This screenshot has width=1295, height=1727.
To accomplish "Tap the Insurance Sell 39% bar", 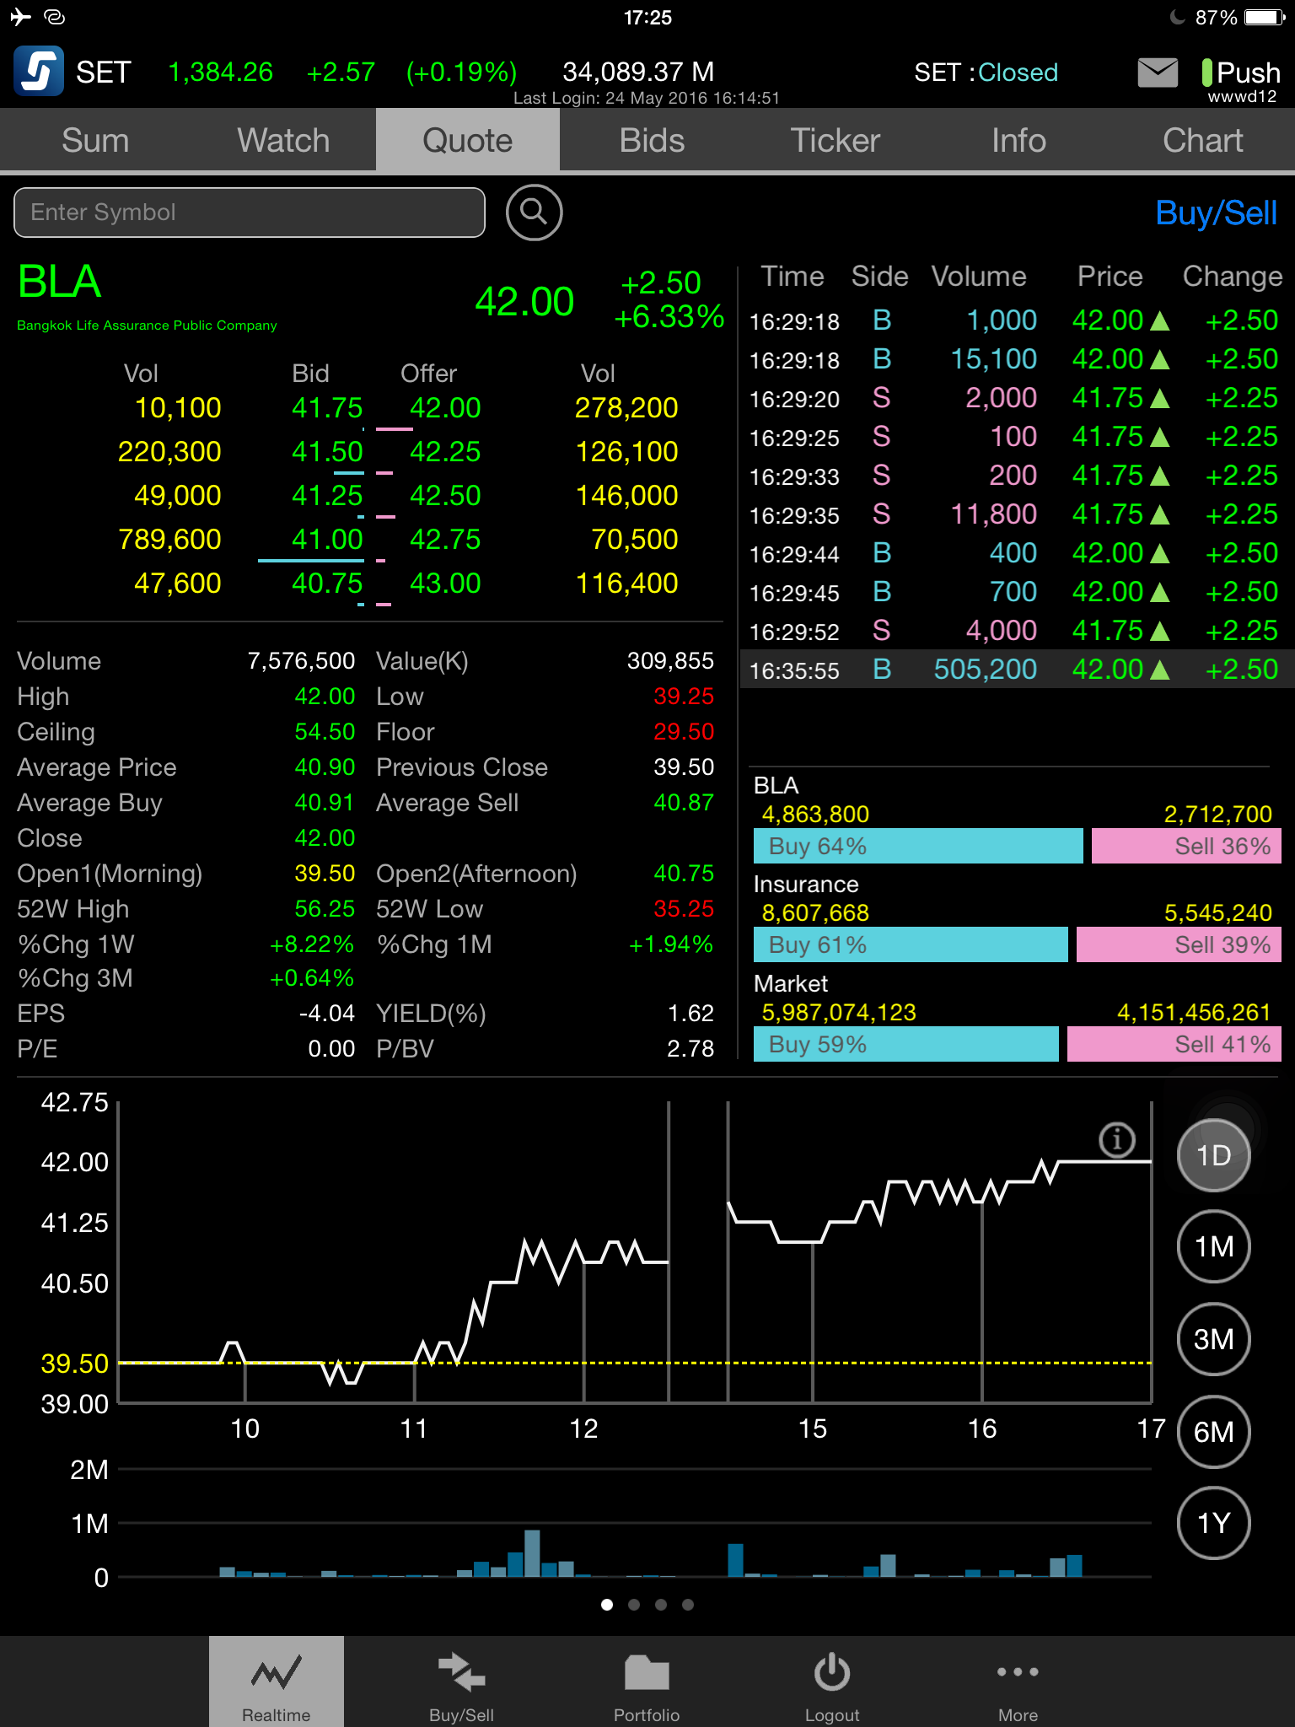I will pyautogui.click(x=1179, y=944).
